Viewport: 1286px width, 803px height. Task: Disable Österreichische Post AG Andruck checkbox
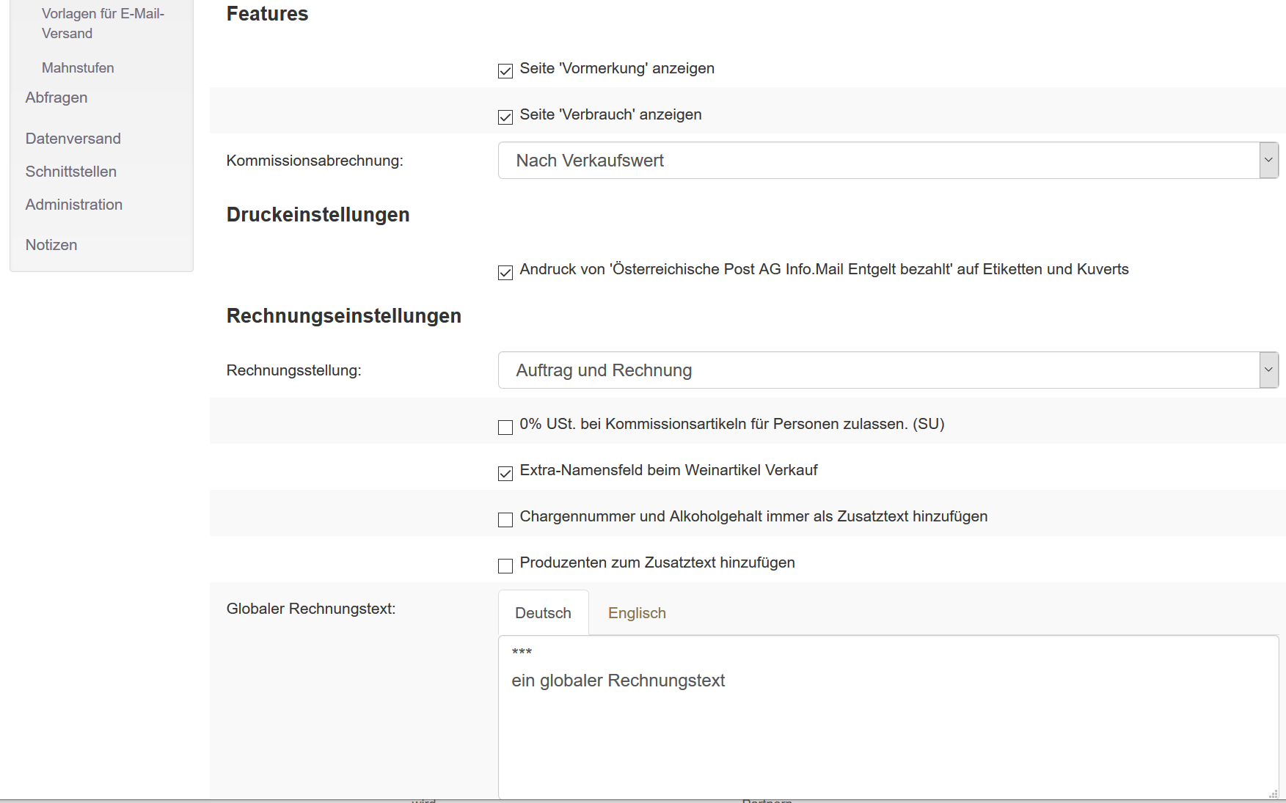click(x=505, y=273)
